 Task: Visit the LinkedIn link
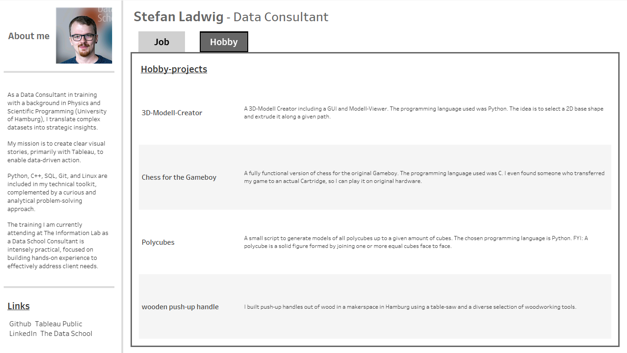(23, 334)
